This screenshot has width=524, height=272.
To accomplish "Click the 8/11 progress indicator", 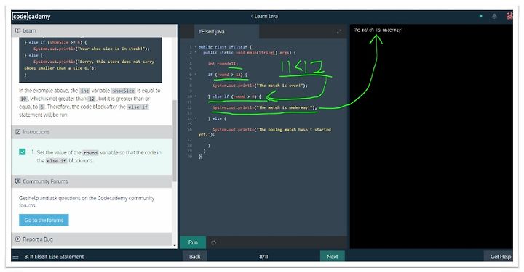I will 263,257.
